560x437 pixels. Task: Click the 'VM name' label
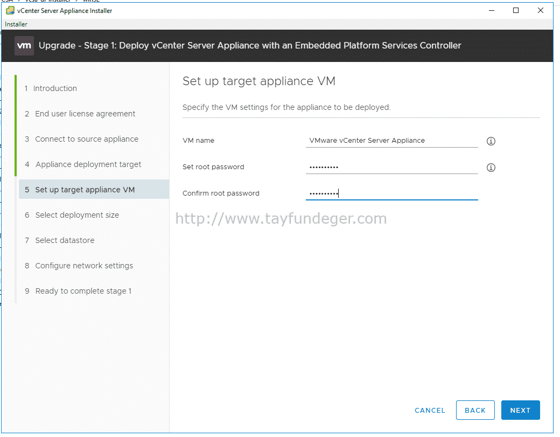[198, 141]
